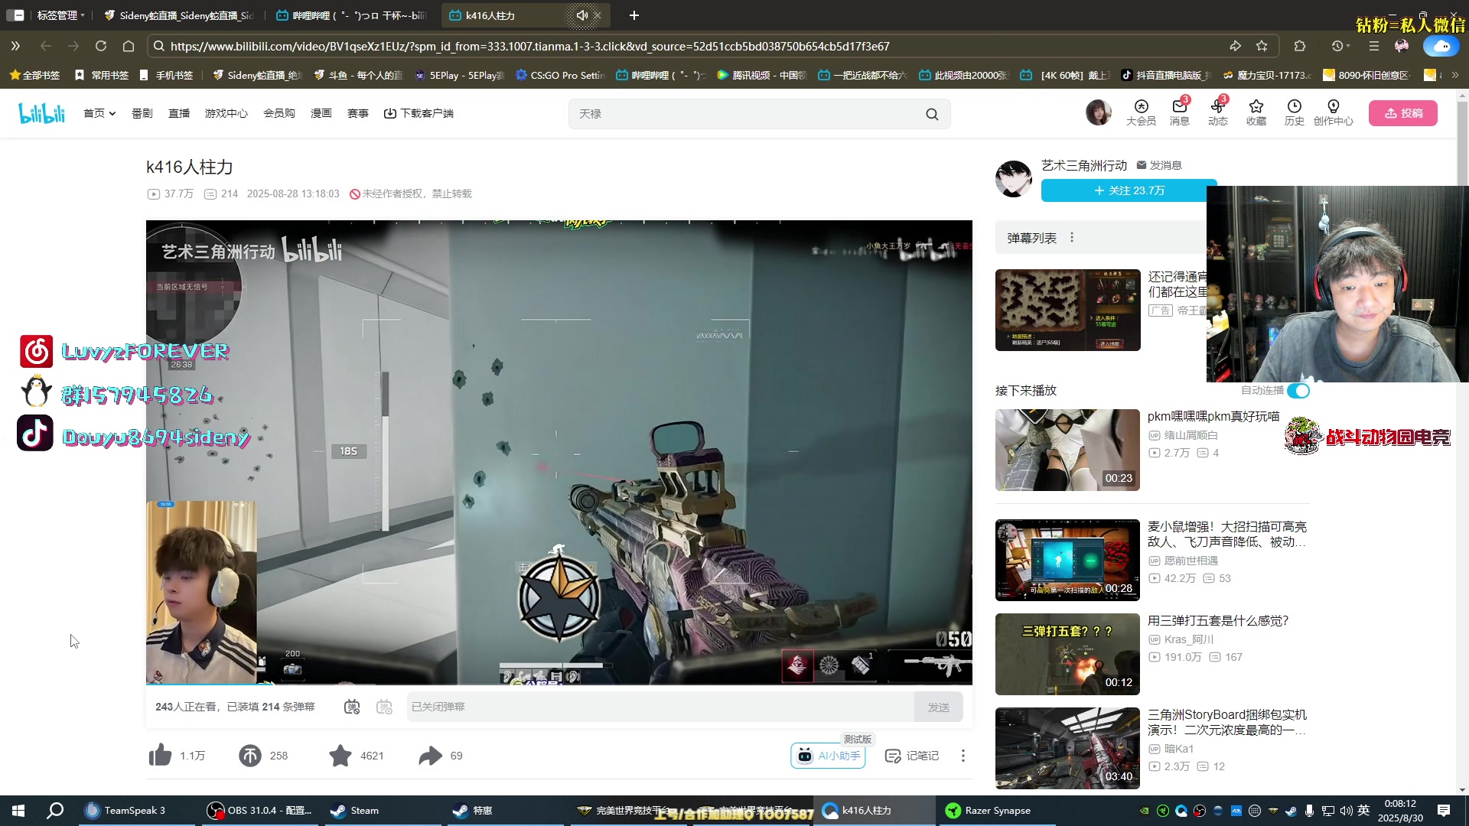The image size is (1469, 826).
Task: Open 用三弹打五套 video thumbnail
Action: click(1067, 654)
